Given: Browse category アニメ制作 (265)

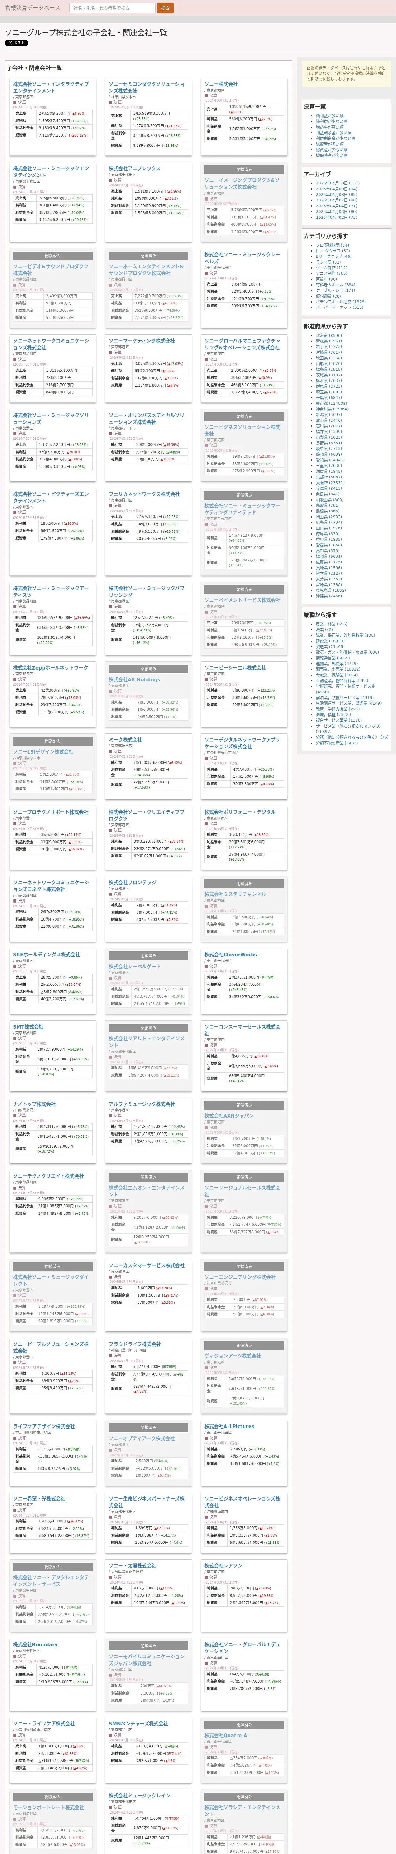Looking at the screenshot, I should (331, 273).
